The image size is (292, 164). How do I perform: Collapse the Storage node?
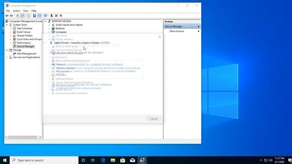coord(7,50)
